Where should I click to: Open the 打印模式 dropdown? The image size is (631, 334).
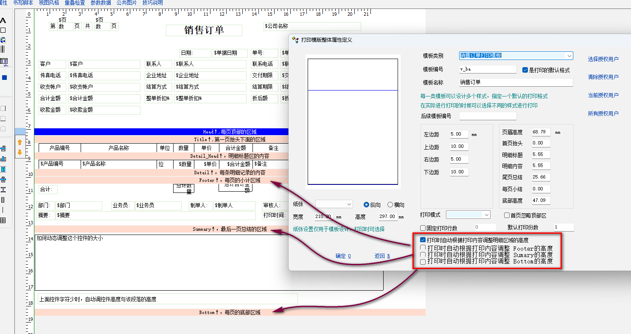point(486,215)
